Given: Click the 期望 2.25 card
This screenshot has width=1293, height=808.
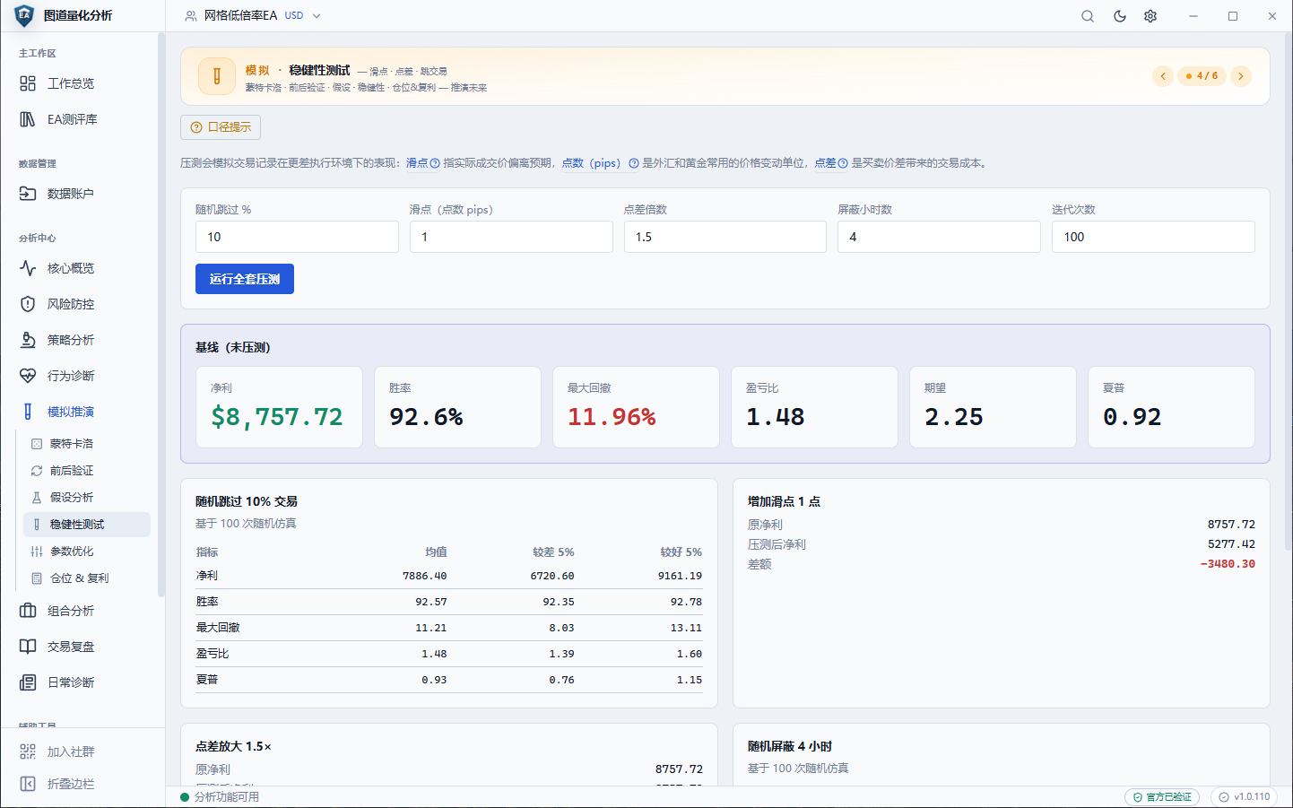Looking at the screenshot, I should (993, 407).
